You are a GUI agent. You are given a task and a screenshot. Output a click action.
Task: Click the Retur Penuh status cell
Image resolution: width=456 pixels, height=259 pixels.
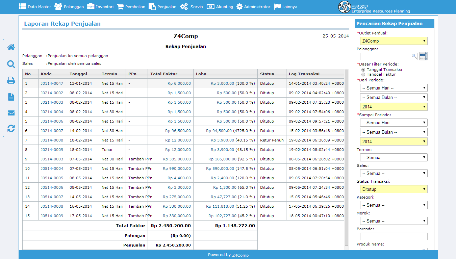tap(272, 140)
